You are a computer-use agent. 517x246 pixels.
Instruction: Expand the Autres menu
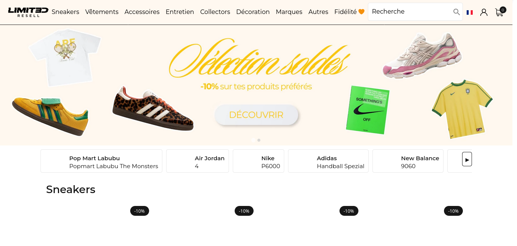pyautogui.click(x=318, y=12)
